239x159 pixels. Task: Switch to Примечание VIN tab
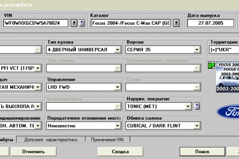[x=107, y=140]
